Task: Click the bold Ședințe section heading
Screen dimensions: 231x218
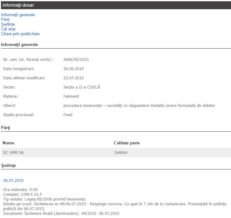Action: click(x=9, y=166)
